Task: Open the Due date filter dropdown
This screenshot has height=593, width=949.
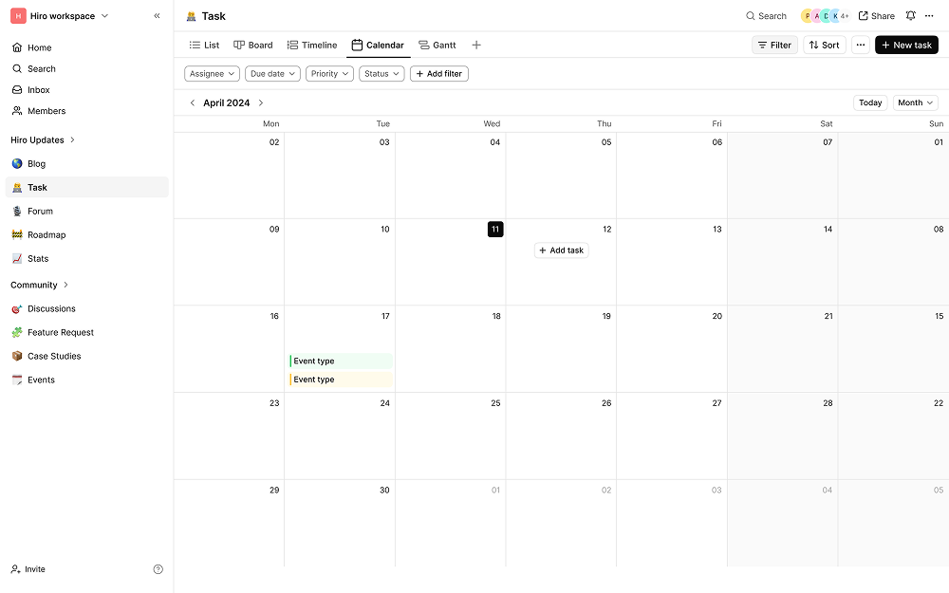Action: click(272, 74)
